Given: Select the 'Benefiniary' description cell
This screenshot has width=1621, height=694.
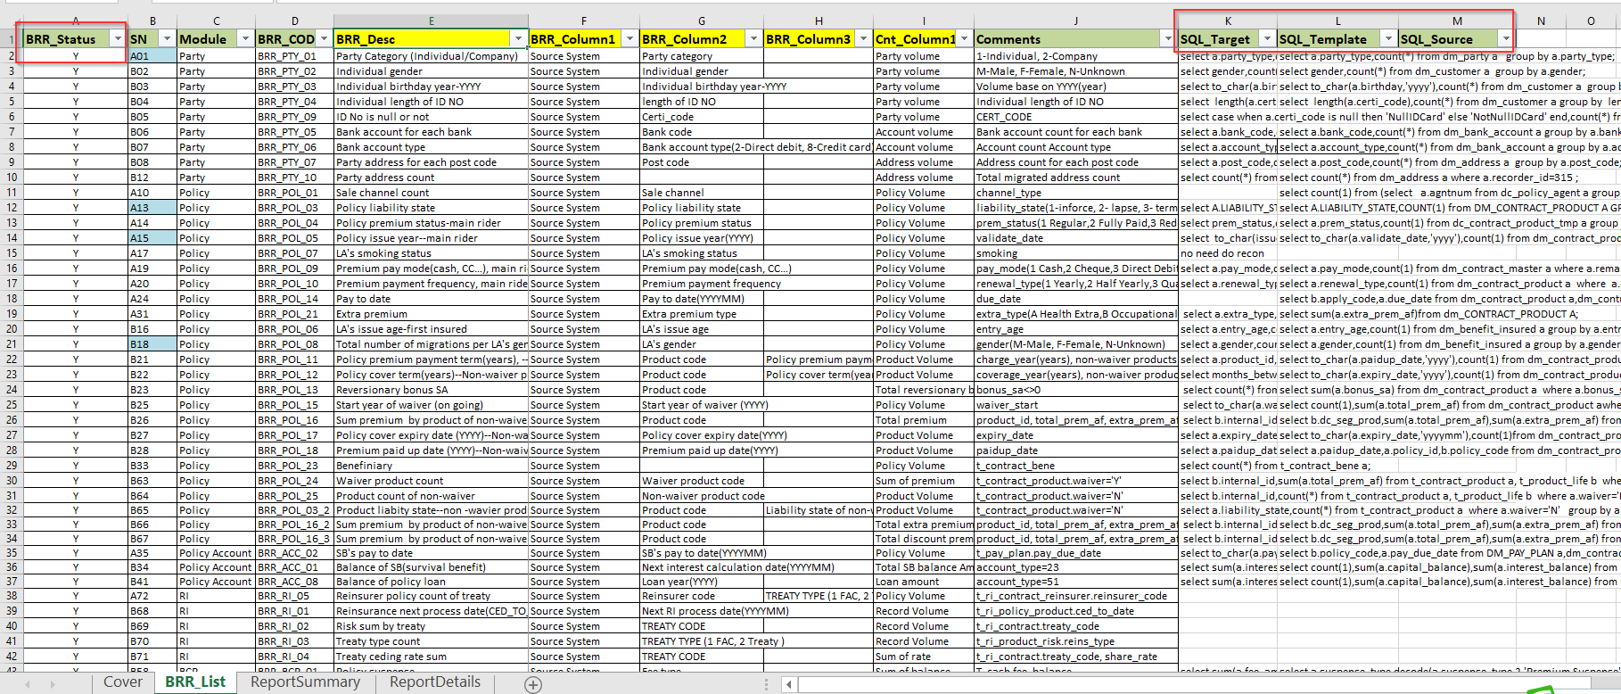Looking at the screenshot, I should (x=432, y=466).
